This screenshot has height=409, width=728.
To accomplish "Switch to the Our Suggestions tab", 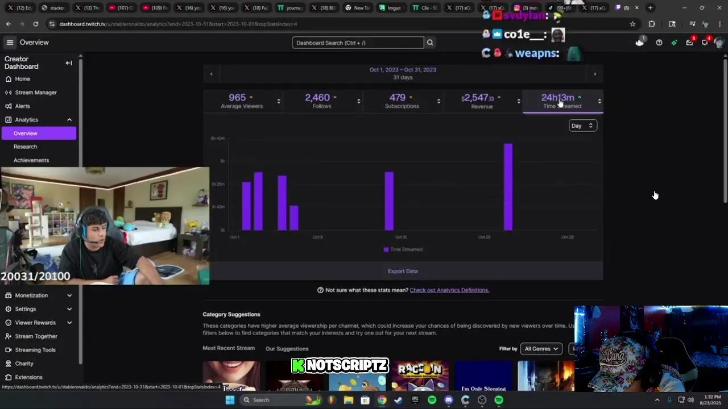I will tap(287, 349).
